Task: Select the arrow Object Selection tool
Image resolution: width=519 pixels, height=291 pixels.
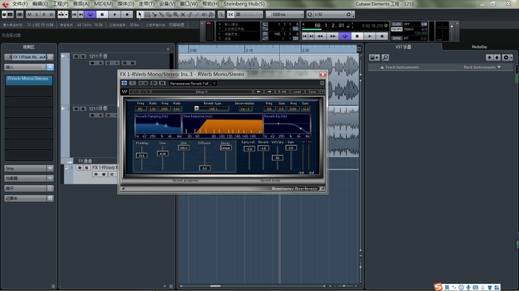Action: [x=139, y=14]
